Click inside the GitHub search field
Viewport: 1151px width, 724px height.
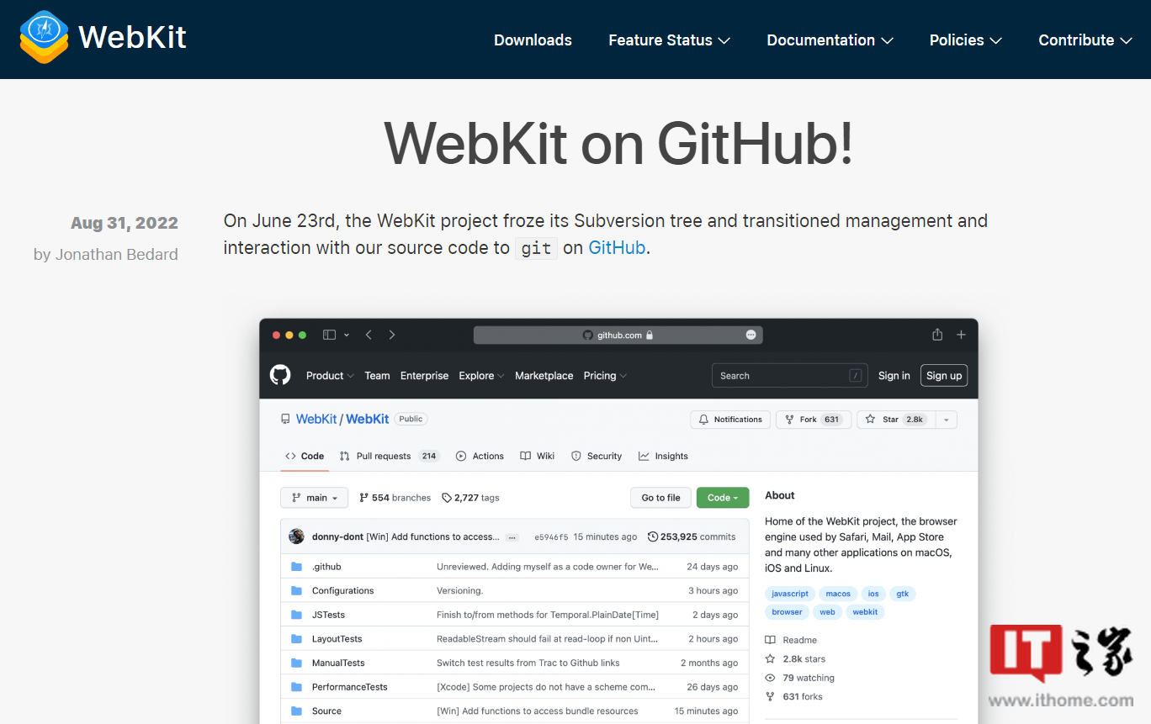[788, 375]
